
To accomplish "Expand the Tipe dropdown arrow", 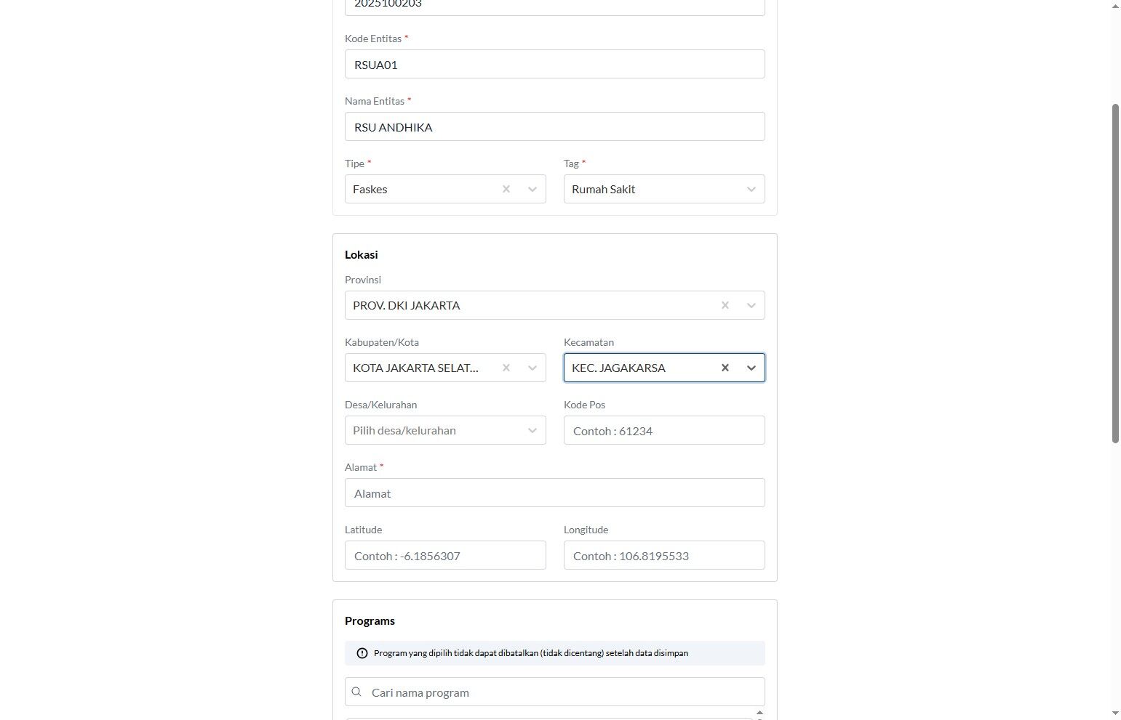I will pyautogui.click(x=532, y=189).
